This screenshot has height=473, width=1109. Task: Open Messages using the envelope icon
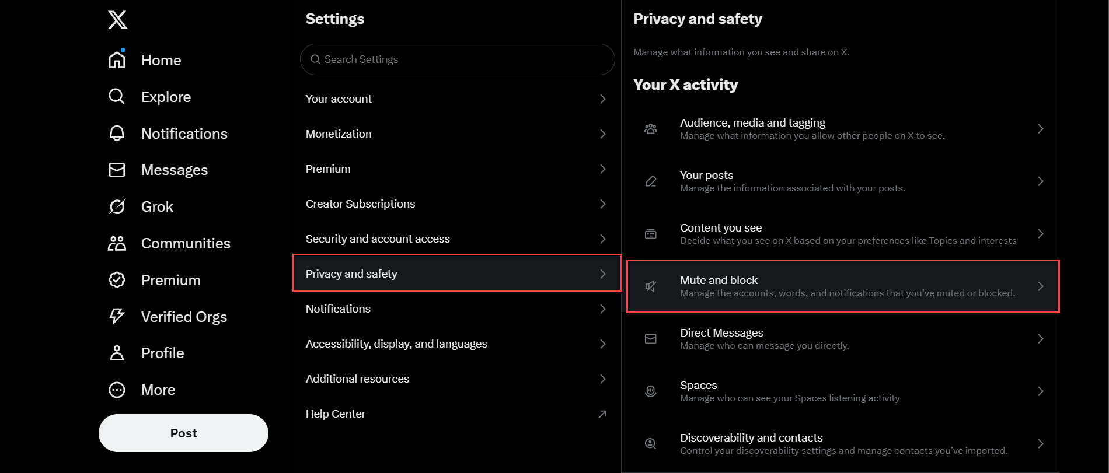point(117,170)
